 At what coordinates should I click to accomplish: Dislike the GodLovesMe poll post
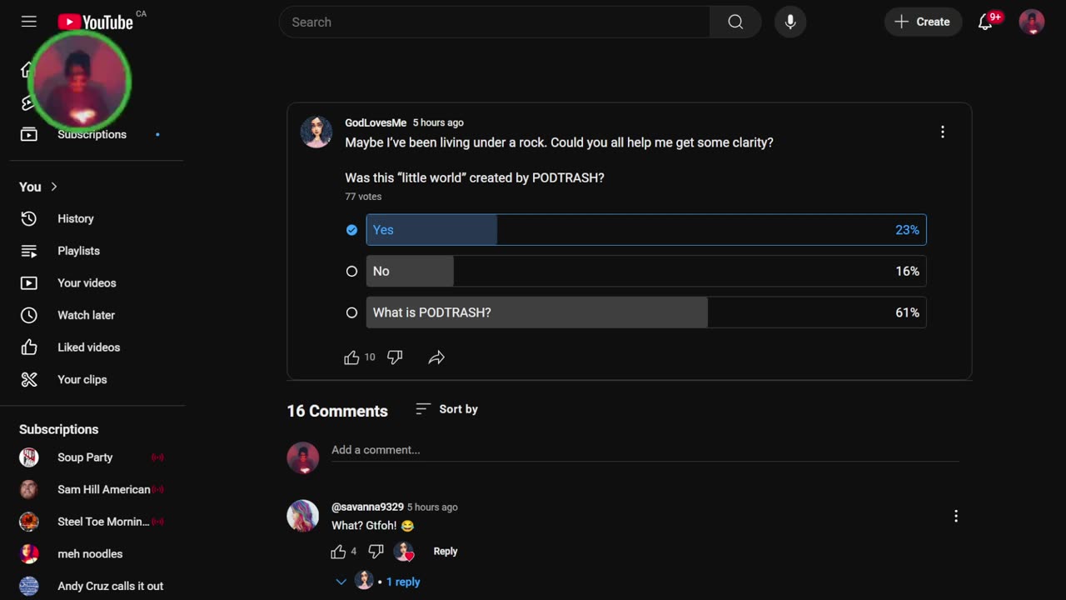pyautogui.click(x=395, y=357)
